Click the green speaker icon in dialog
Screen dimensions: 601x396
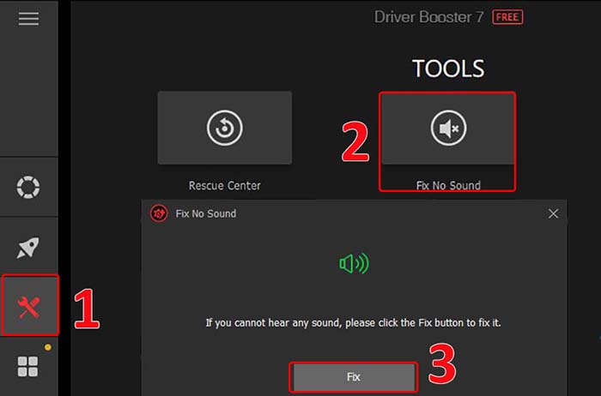pyautogui.click(x=354, y=265)
